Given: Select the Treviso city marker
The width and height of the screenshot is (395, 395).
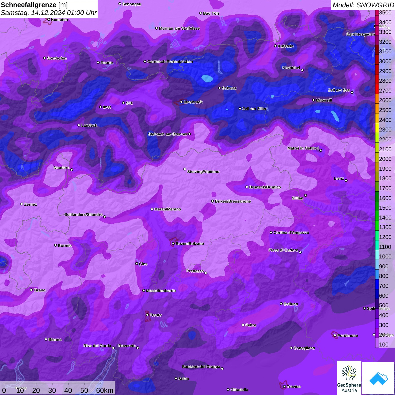Looking at the screenshot, I should [x=284, y=387].
